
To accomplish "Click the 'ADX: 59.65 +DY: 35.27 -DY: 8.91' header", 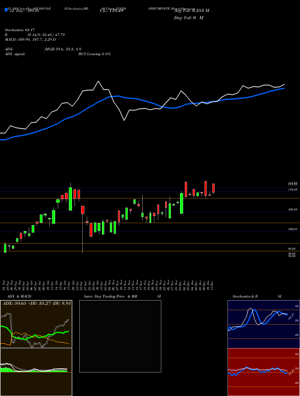I will tap(37, 302).
